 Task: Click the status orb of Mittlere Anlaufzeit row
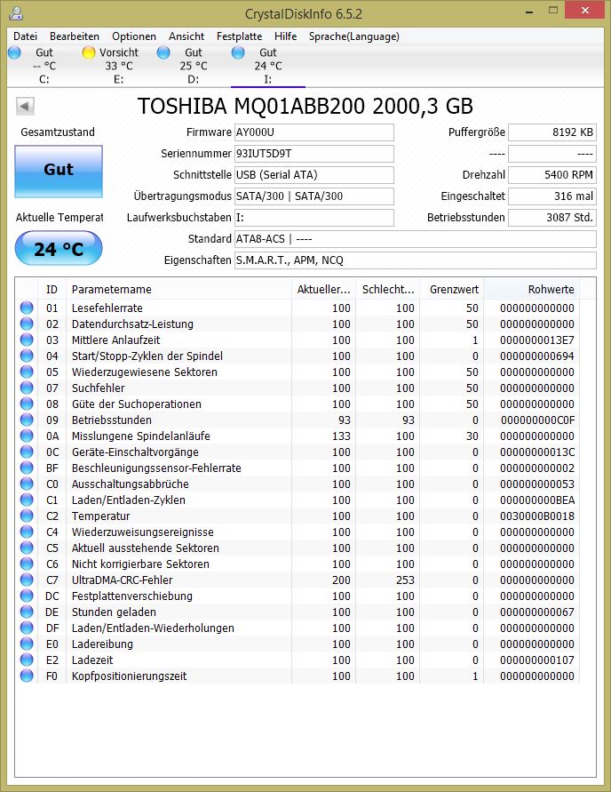point(27,340)
